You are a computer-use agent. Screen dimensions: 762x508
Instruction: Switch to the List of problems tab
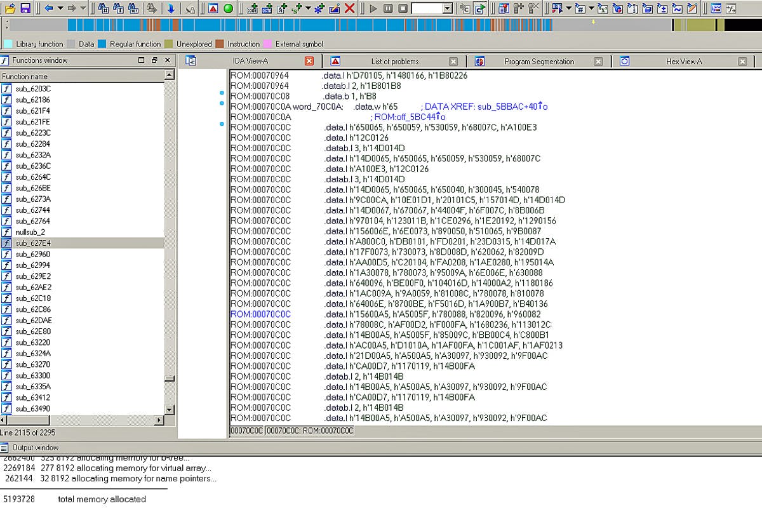point(394,62)
